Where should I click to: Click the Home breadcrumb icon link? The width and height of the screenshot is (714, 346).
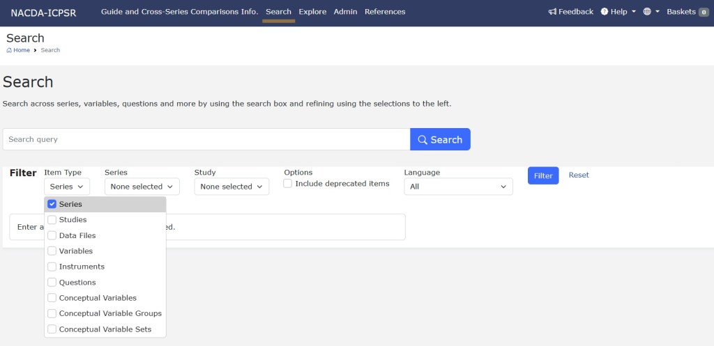click(10, 50)
